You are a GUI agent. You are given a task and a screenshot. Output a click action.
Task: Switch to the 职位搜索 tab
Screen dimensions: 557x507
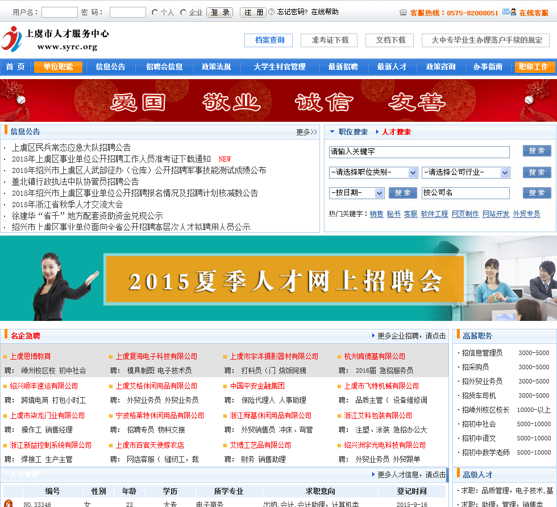353,132
